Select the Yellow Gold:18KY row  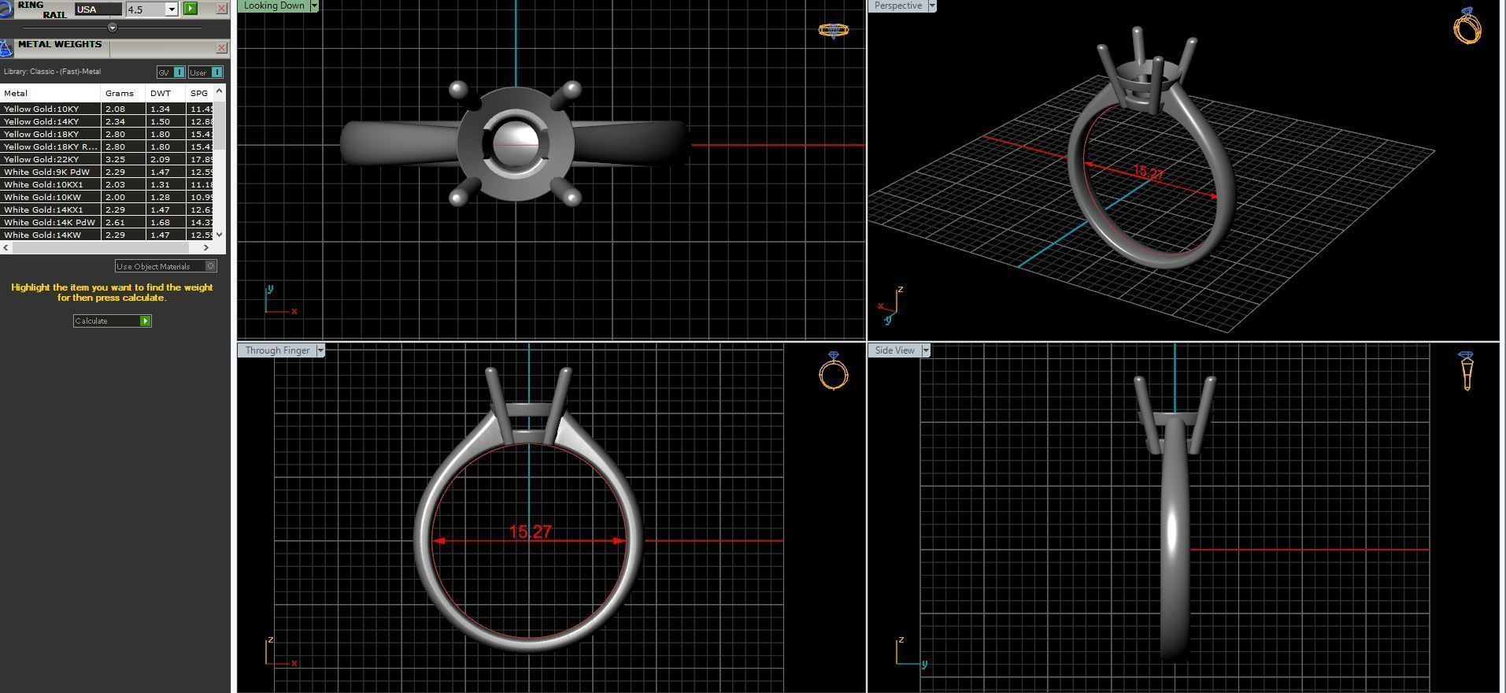pos(107,134)
